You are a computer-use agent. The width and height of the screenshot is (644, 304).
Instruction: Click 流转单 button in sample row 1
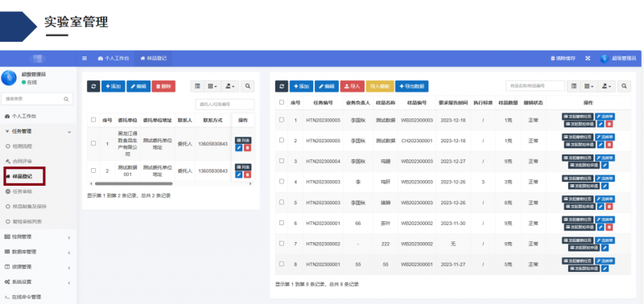click(x=605, y=117)
